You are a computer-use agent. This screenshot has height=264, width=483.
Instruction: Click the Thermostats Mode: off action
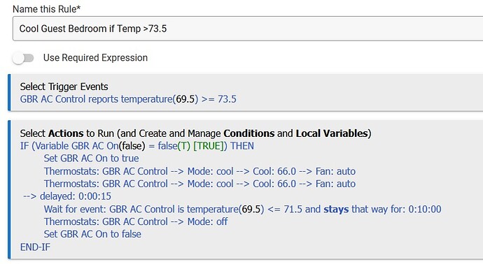pos(136,221)
